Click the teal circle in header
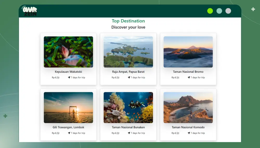260x148 pixels. [219, 11]
